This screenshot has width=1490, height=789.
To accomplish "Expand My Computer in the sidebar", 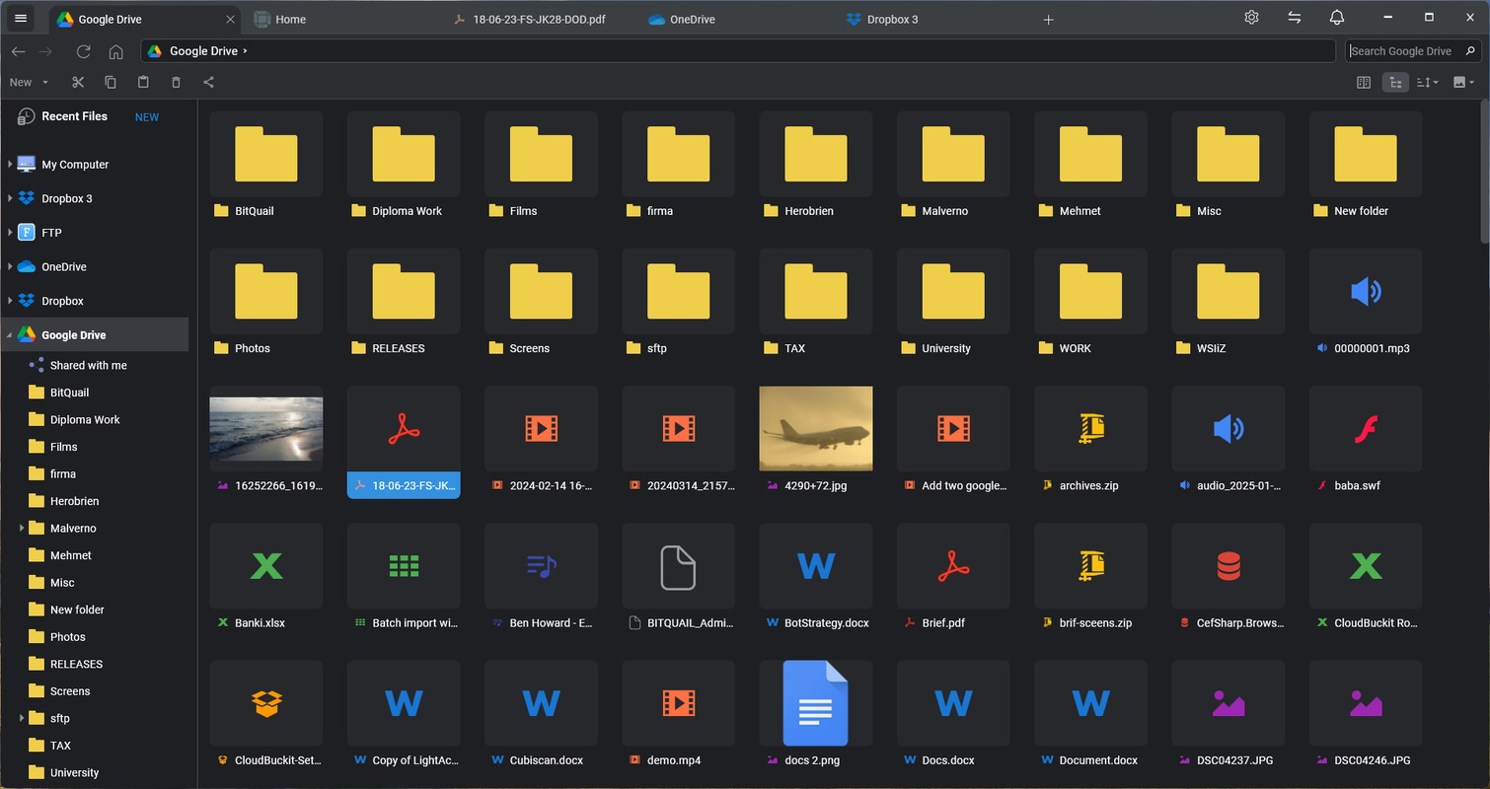I will [10, 165].
